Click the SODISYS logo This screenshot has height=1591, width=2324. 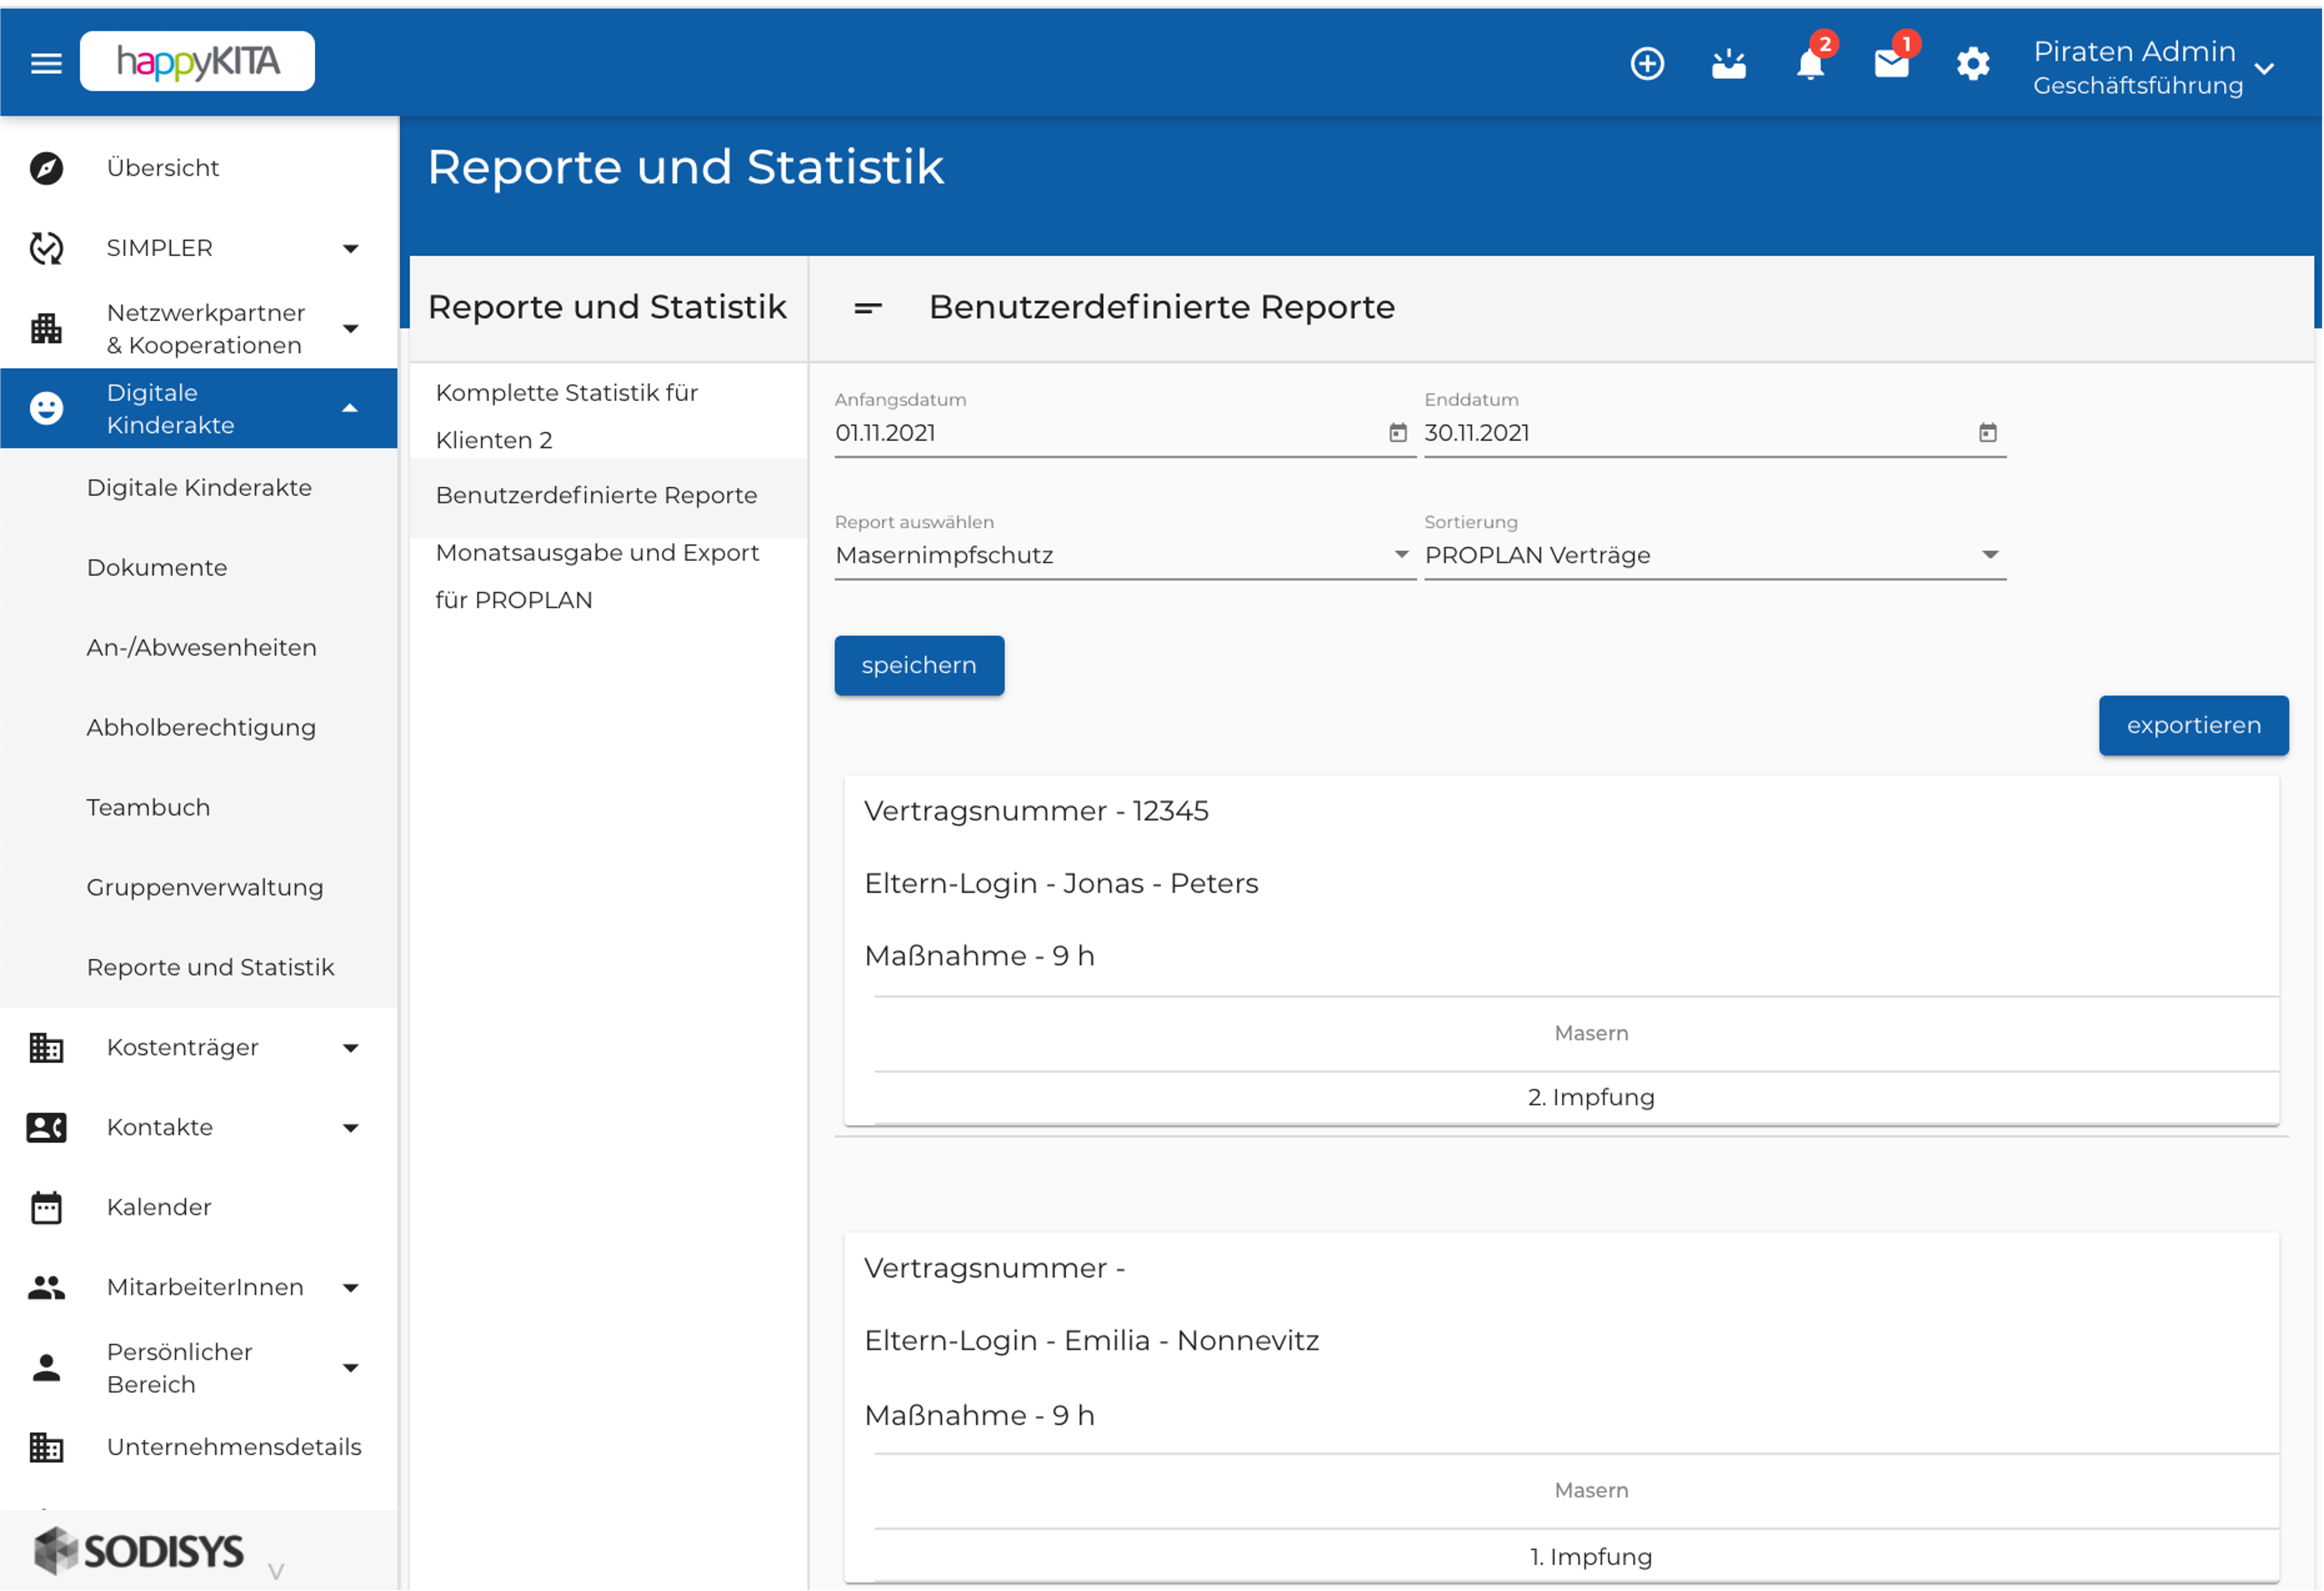point(139,1551)
